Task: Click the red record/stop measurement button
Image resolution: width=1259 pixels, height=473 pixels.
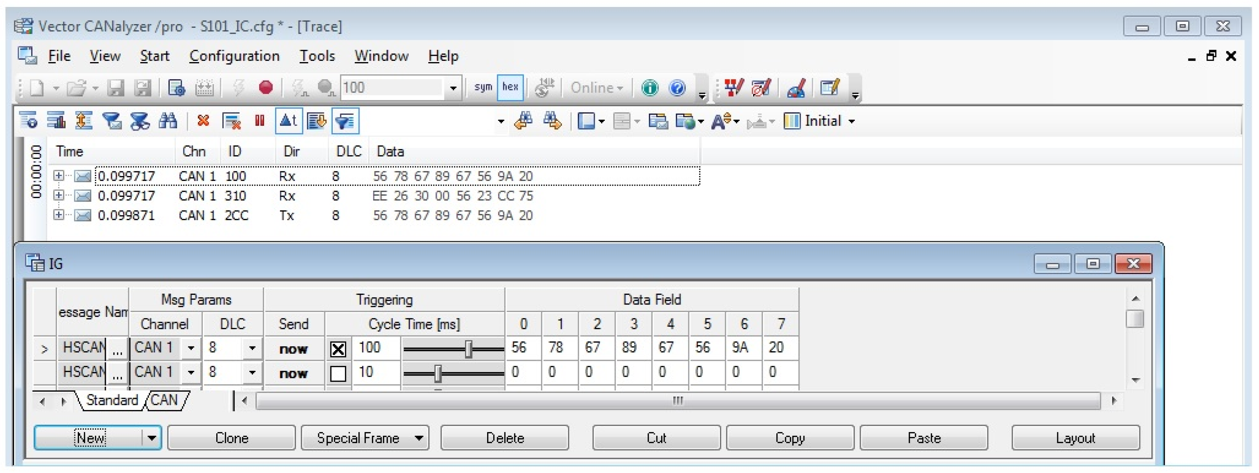Action: click(265, 88)
